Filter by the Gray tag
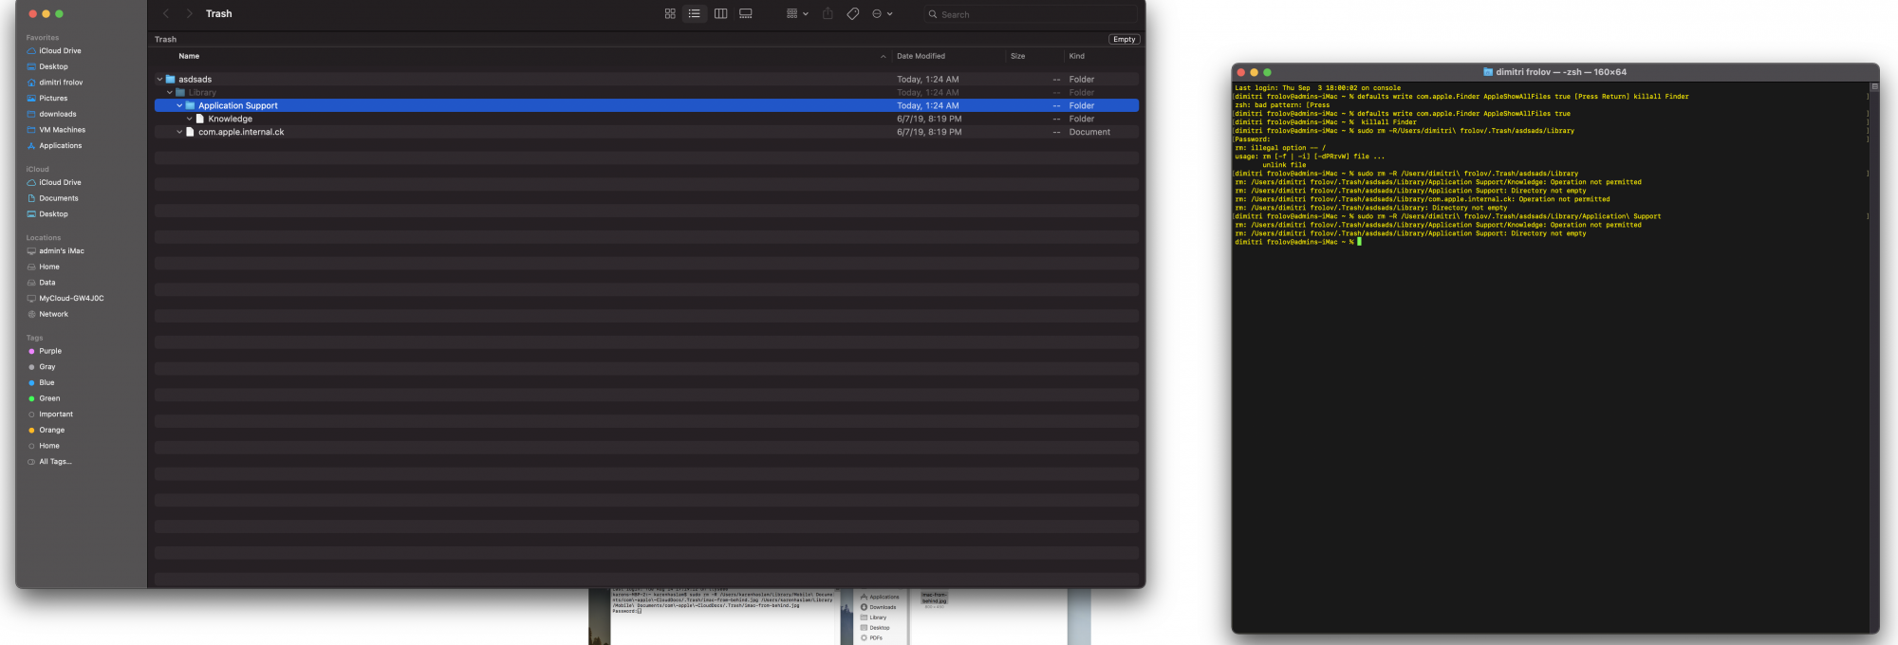The height and width of the screenshot is (645, 1898). click(x=47, y=367)
